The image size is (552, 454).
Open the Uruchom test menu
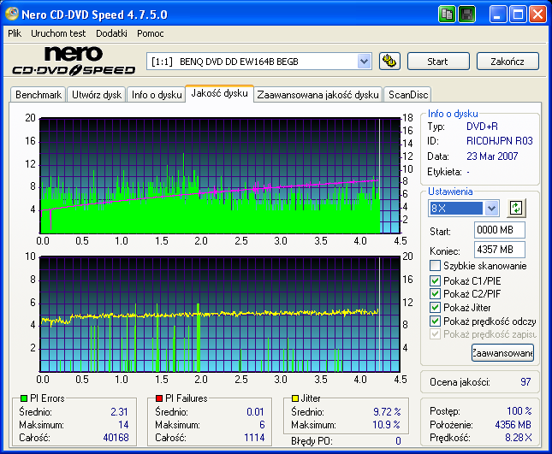click(x=58, y=33)
